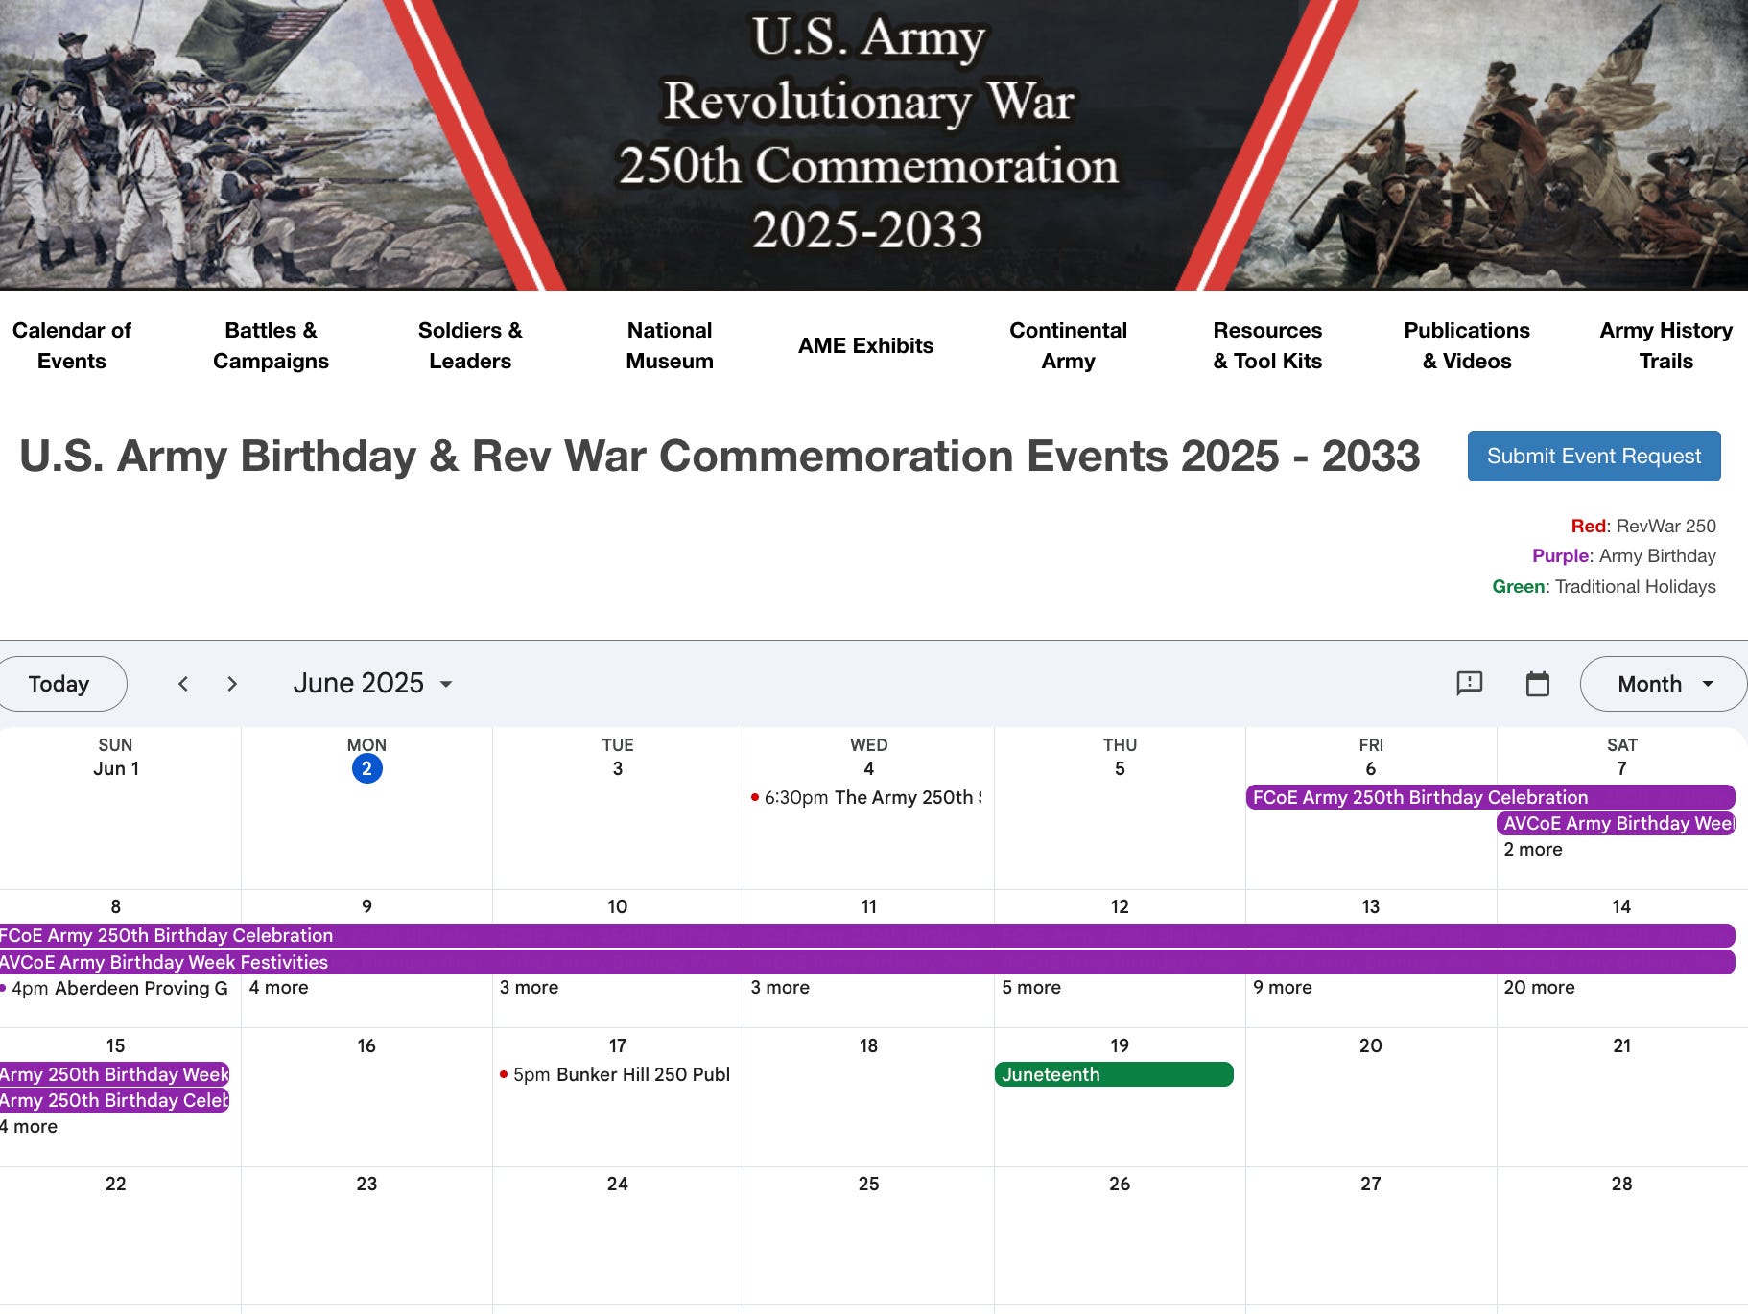Click Submit Event Request button
Viewport: 1748px width, 1314px height.
(1594, 457)
